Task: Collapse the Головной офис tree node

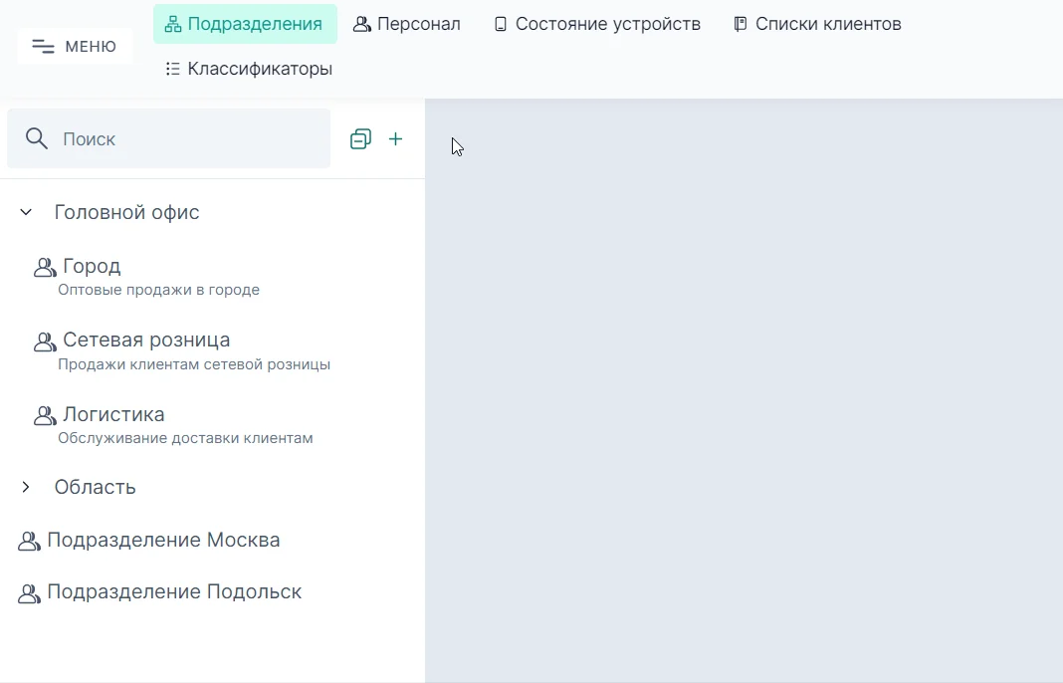Action: click(25, 212)
